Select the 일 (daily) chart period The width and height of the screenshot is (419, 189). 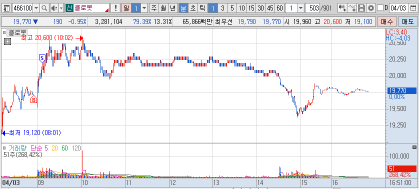tap(126, 8)
